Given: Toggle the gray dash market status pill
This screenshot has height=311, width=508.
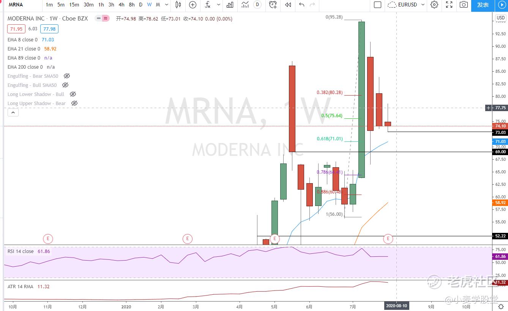Looking at the screenshot, I should tap(99, 18).
